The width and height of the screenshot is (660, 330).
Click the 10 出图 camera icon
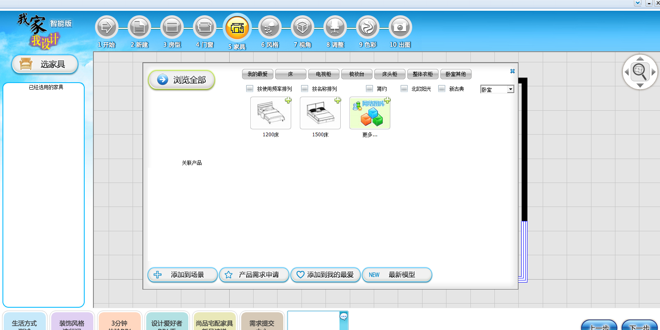[x=400, y=28]
